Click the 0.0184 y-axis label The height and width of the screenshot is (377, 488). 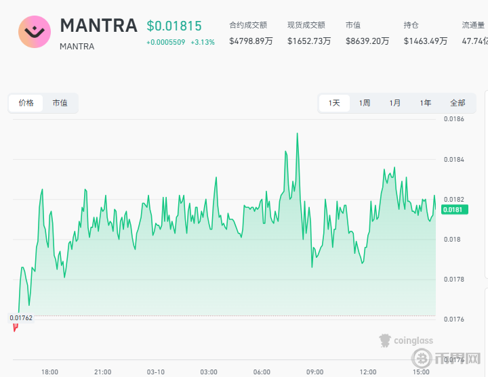(x=453, y=160)
